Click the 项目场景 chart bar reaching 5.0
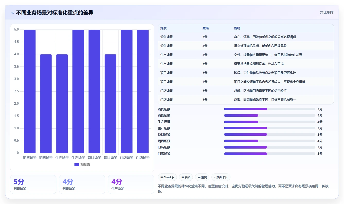Screen dimensions: 344x204 pos(94,91)
